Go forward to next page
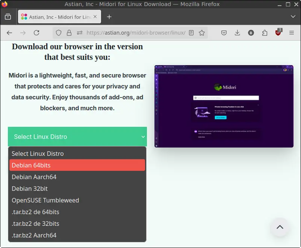The width and height of the screenshot is (301, 248). pos(23,33)
